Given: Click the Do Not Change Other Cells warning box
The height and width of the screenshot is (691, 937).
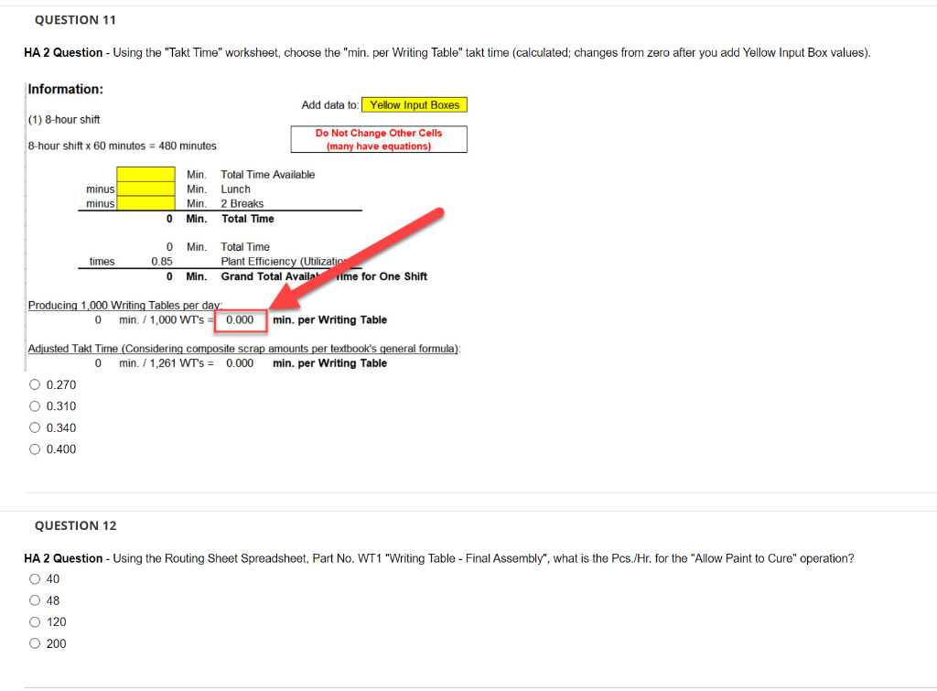Looking at the screenshot, I should tap(379, 138).
